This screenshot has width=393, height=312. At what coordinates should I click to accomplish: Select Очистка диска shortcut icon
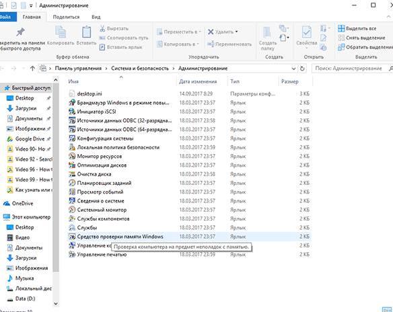72,174
